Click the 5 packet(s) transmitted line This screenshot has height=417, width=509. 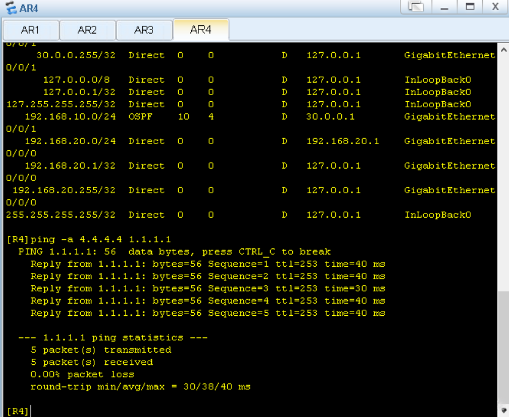point(101,350)
